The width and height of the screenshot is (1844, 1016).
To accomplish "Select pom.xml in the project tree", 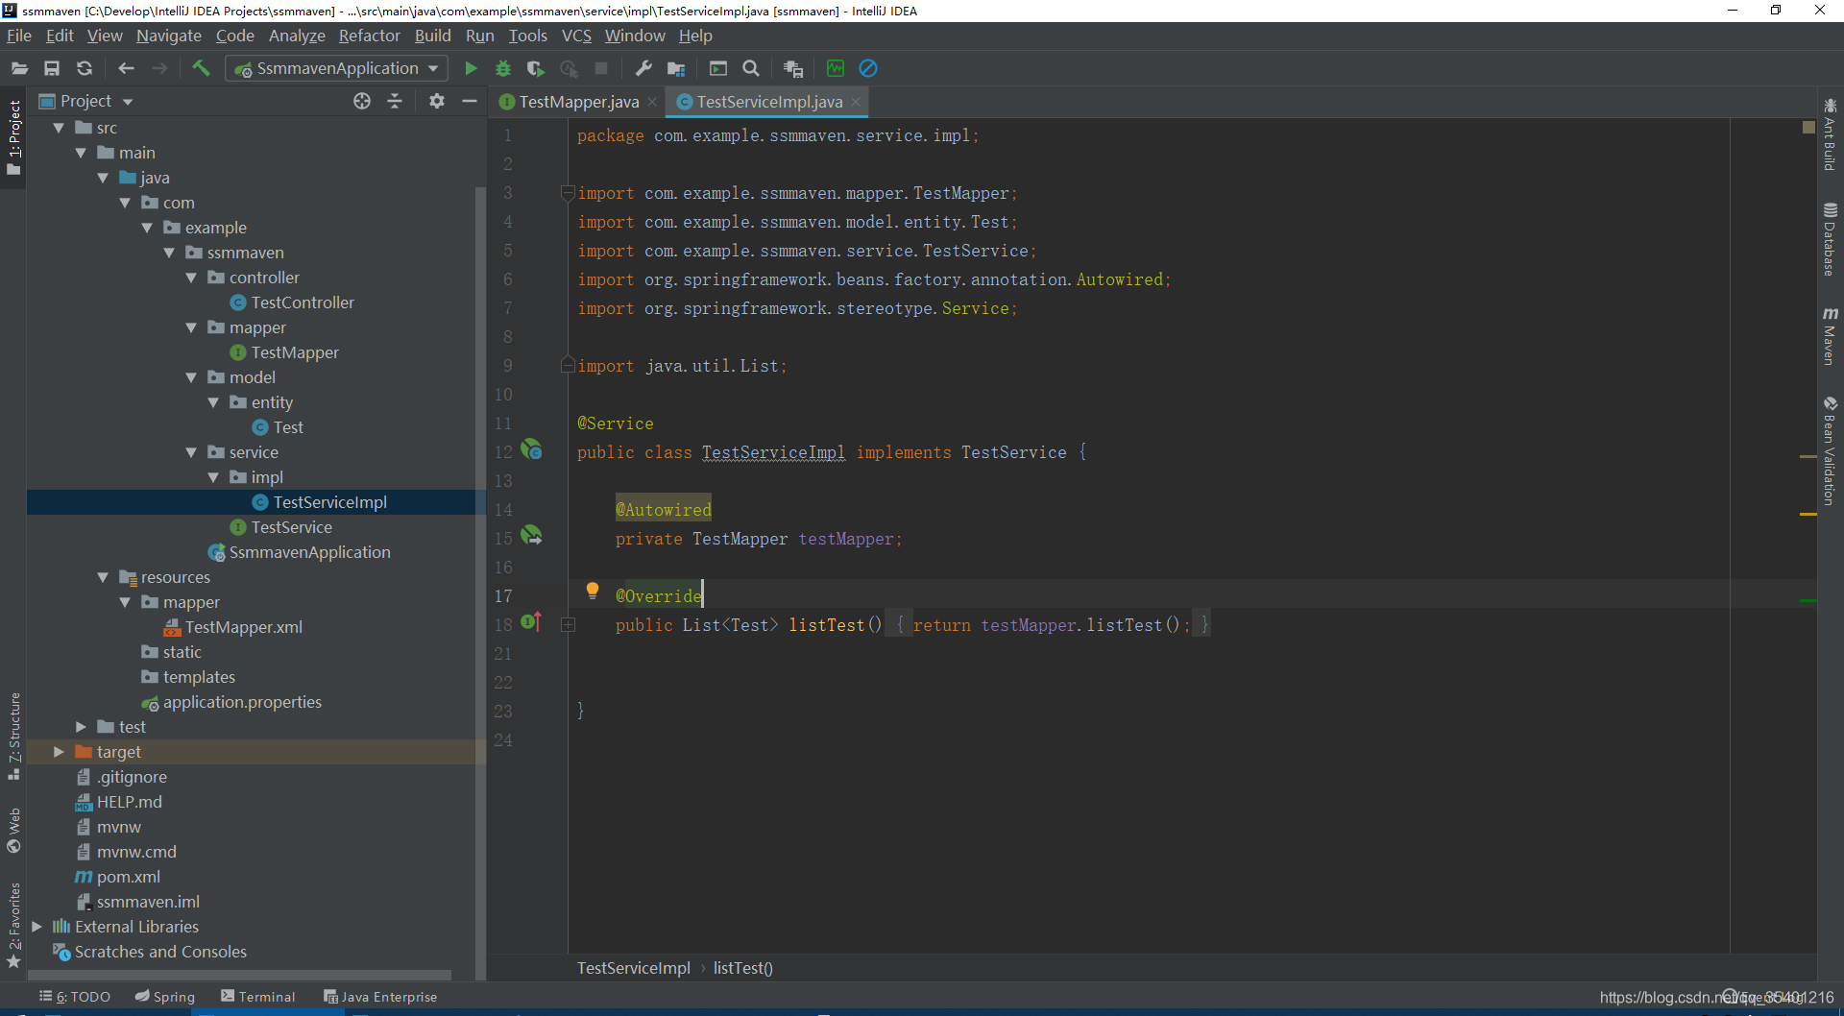I will 128,877.
